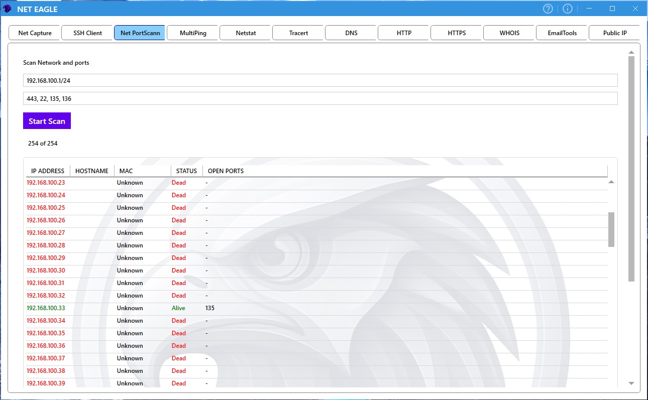Select the row for 192.168.100.24
The image size is (648, 400).
pos(316,195)
